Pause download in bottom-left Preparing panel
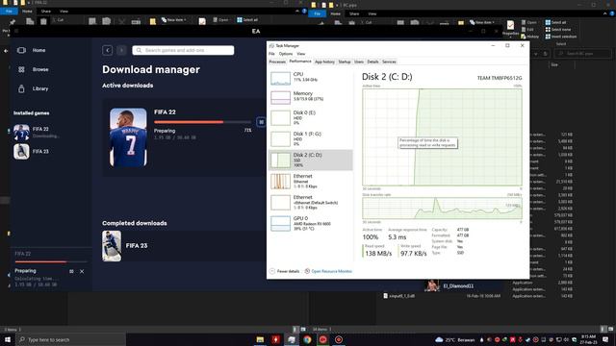The width and height of the screenshot is (616, 346). click(x=71, y=271)
